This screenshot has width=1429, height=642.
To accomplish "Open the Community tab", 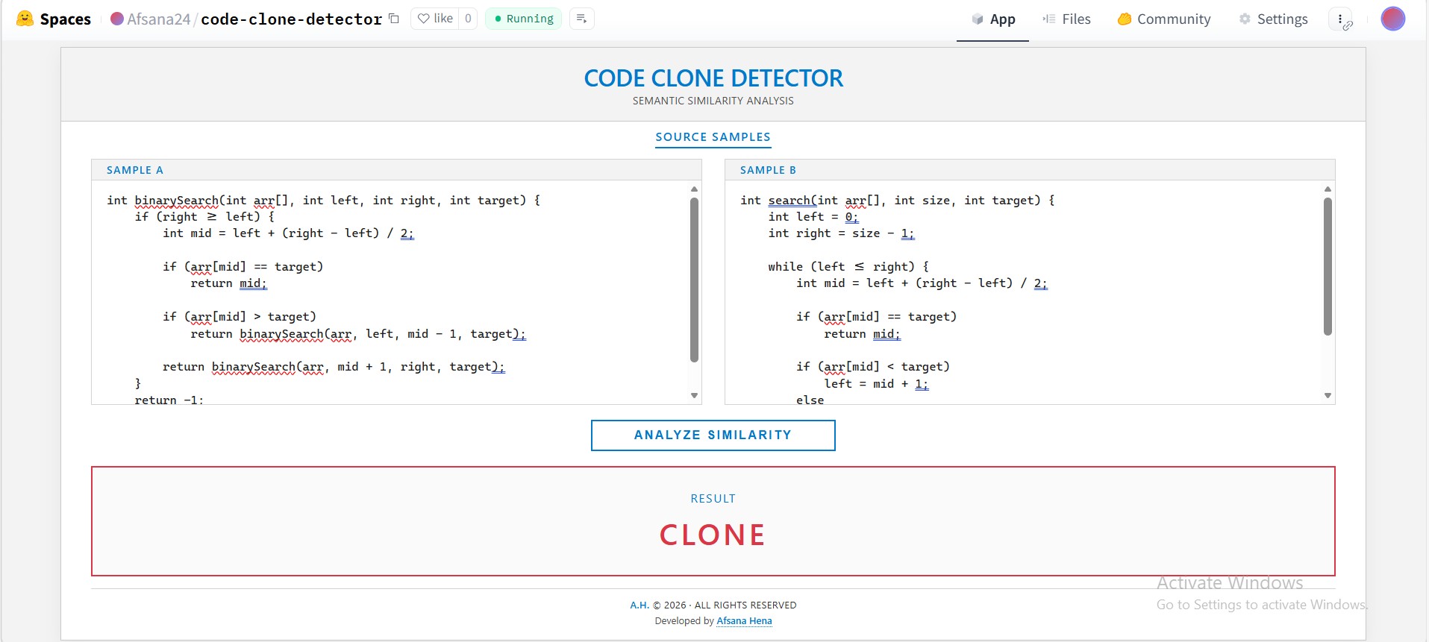I will click(1164, 19).
